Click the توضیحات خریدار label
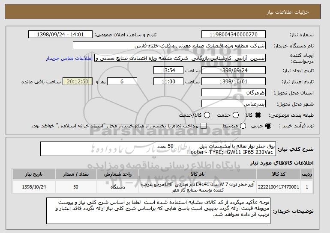The image size is (330, 233). click(x=294, y=211)
